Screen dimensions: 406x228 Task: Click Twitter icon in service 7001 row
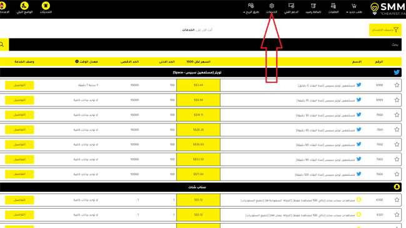(359, 130)
